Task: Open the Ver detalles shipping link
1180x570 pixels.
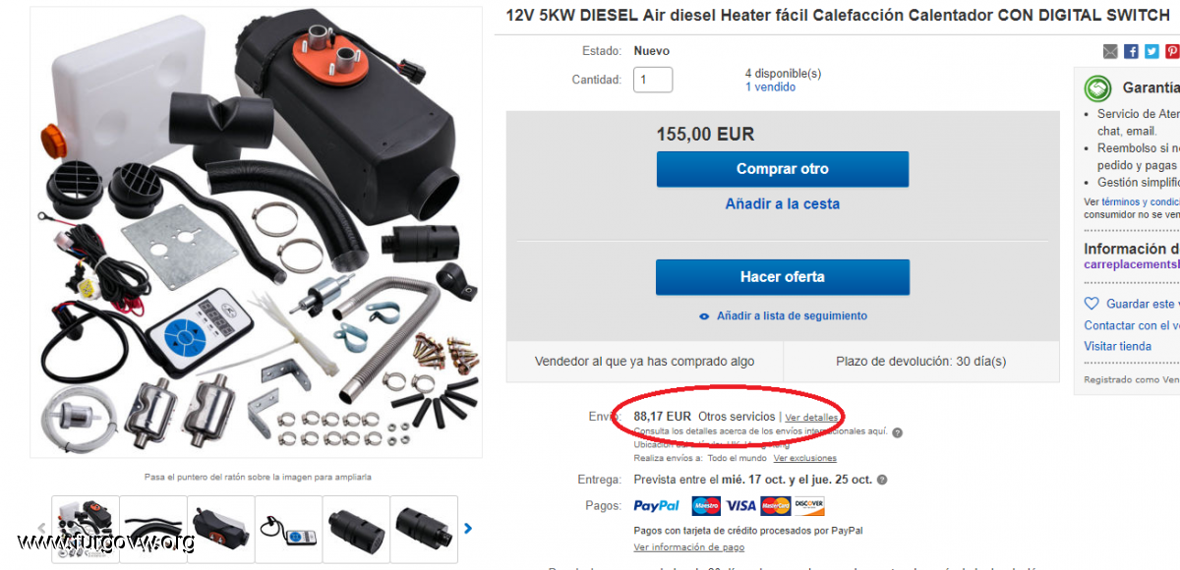Action: 811,418
